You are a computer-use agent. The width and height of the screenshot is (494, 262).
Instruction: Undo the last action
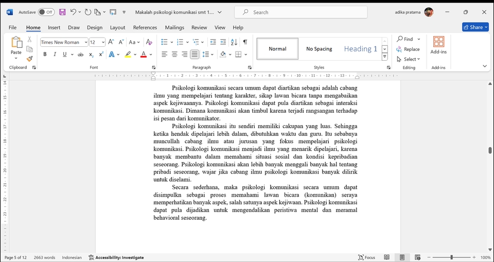73,12
